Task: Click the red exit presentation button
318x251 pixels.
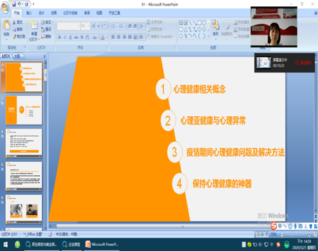Action: 303,62
